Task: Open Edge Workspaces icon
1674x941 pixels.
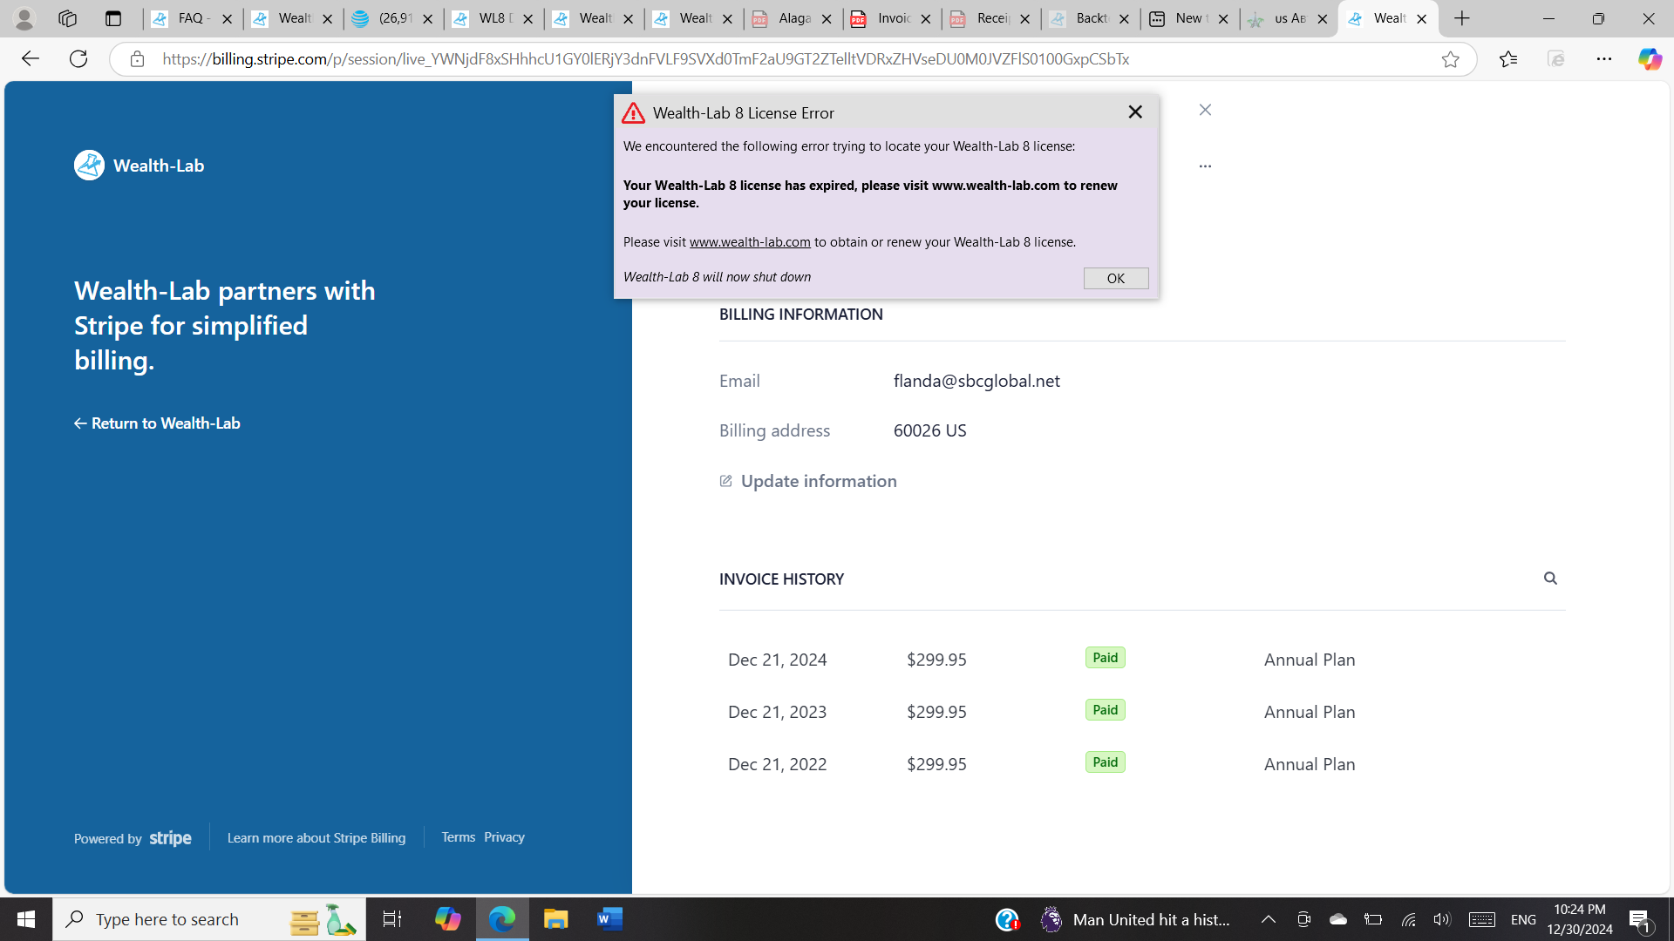Action: (x=67, y=18)
